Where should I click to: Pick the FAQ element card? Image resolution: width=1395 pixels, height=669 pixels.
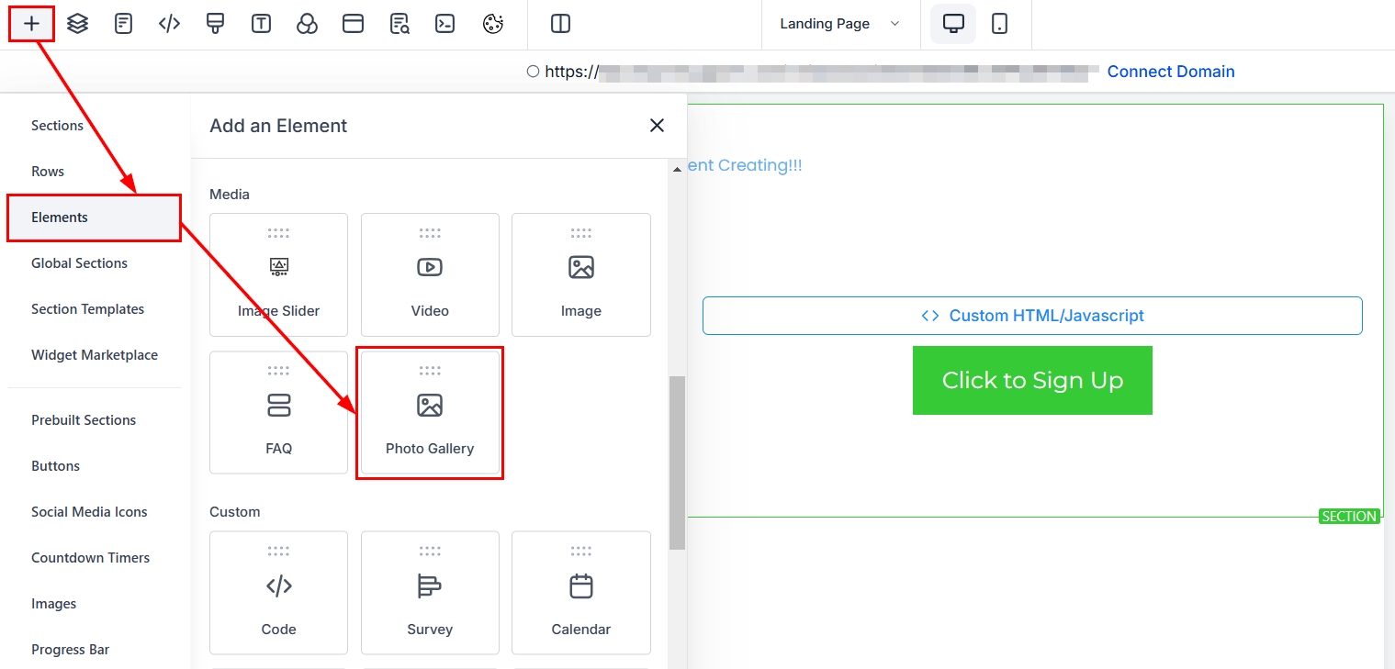click(278, 412)
